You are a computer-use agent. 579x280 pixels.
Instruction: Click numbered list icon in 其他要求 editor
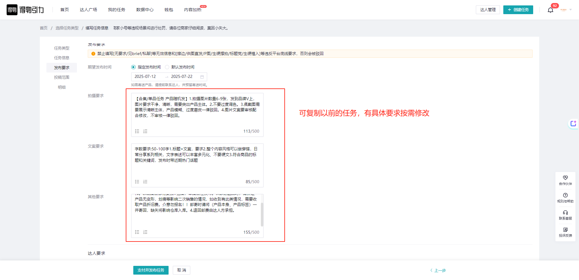[x=145, y=232]
